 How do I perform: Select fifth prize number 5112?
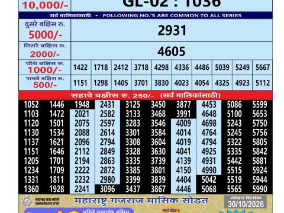coord(263,83)
